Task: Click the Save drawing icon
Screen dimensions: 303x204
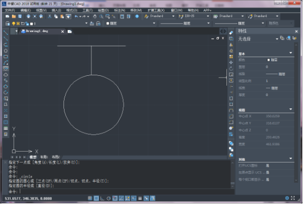Action: [x=20, y=16]
